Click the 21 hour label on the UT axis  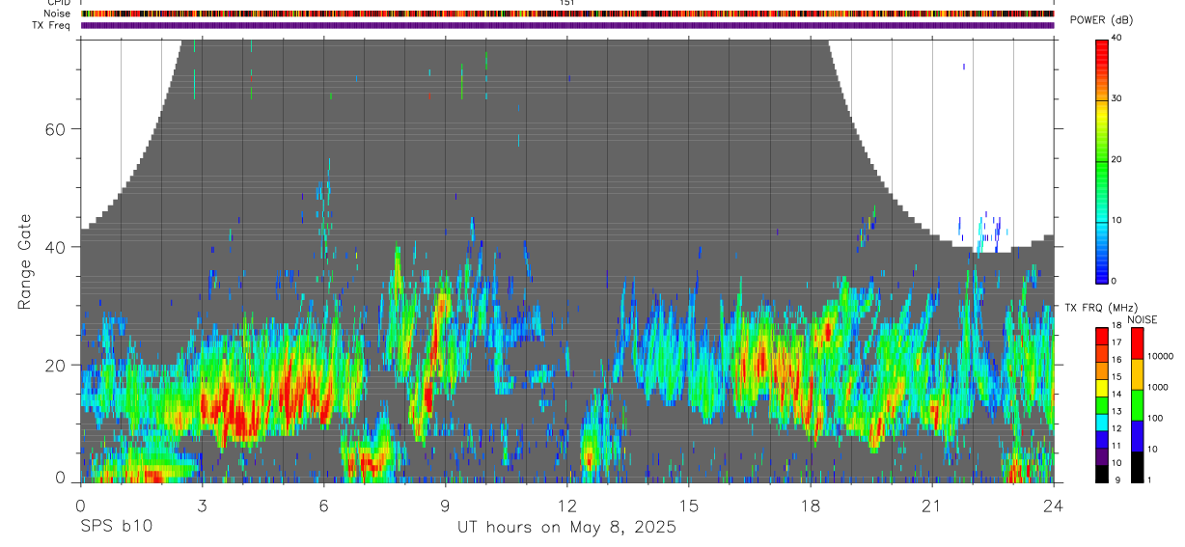click(x=932, y=506)
